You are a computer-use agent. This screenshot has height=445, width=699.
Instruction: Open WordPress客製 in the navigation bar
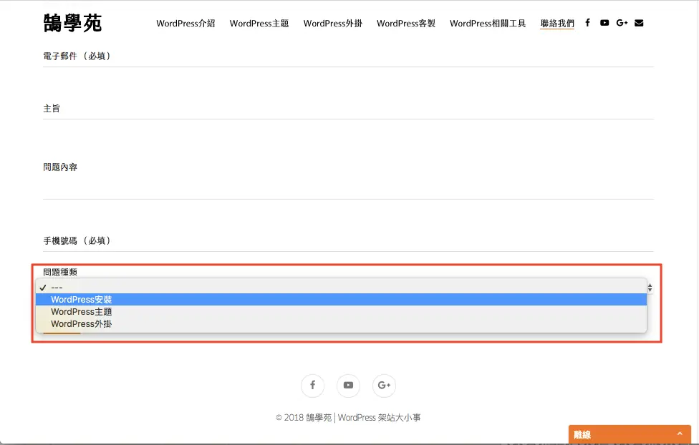click(405, 23)
